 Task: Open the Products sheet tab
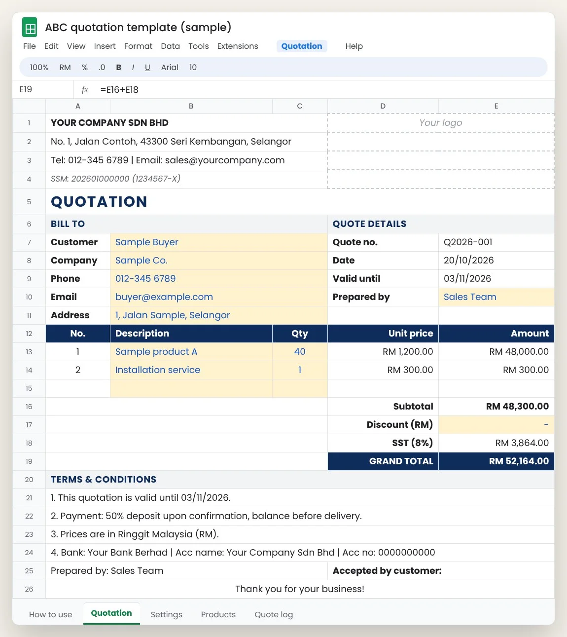click(218, 614)
